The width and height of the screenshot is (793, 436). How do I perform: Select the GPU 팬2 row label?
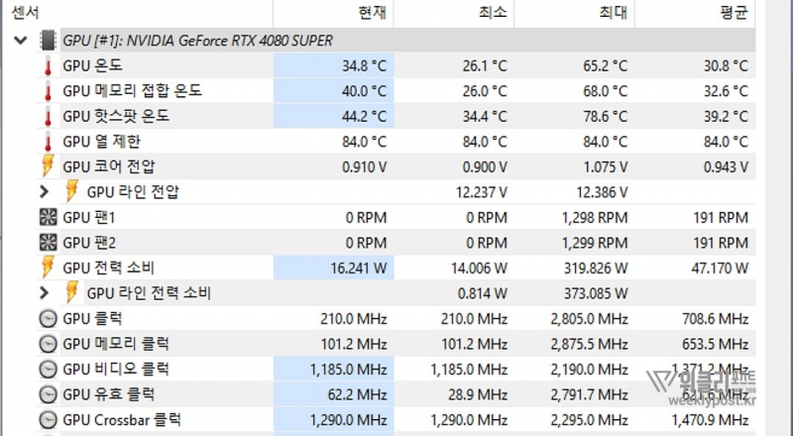89,243
